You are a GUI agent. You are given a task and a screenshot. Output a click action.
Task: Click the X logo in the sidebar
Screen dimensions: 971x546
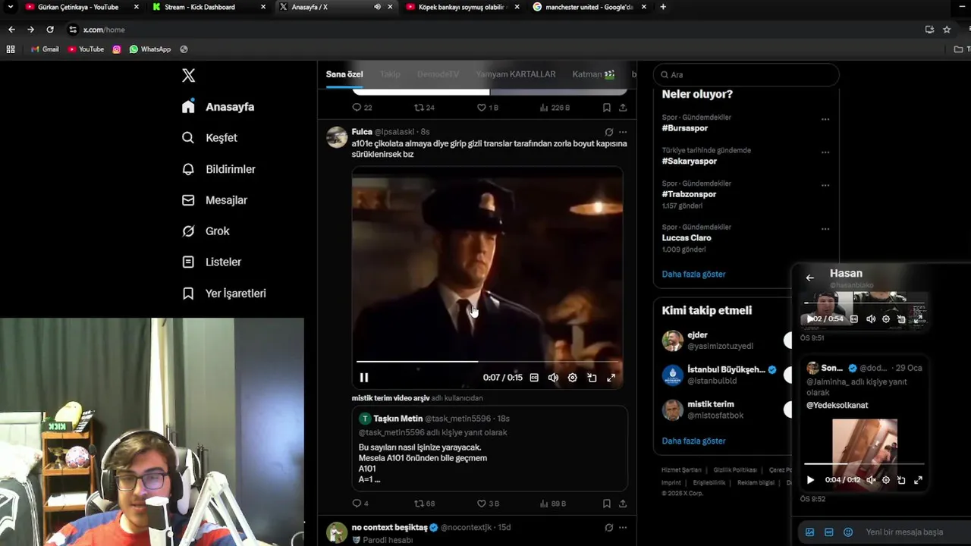coord(189,75)
